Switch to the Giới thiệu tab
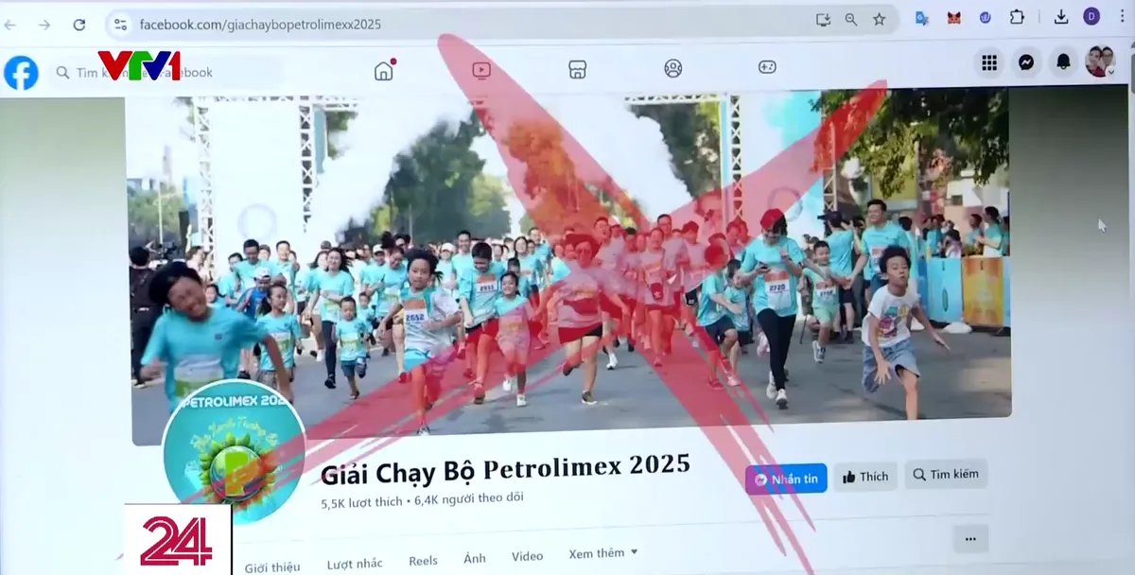The image size is (1135, 575). coord(272,567)
